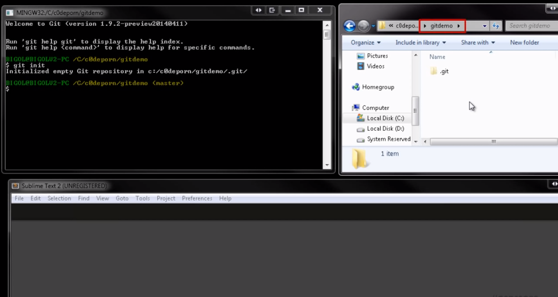Open the Preferences menu in Sublime Text
This screenshot has height=297, width=558.
pos(197,199)
